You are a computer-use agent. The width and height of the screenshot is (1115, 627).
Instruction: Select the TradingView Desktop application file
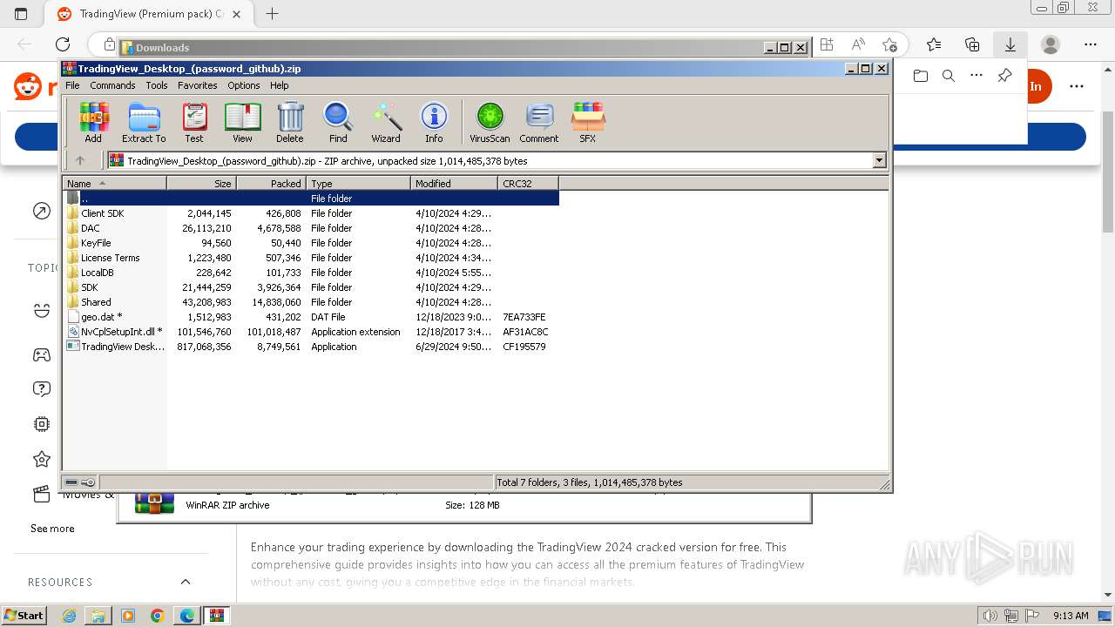pos(311,347)
